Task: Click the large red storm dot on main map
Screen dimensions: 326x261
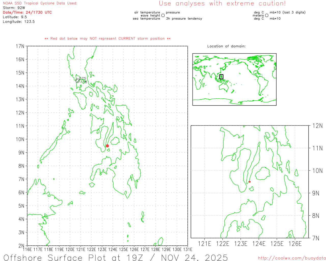Action: tap(107, 146)
